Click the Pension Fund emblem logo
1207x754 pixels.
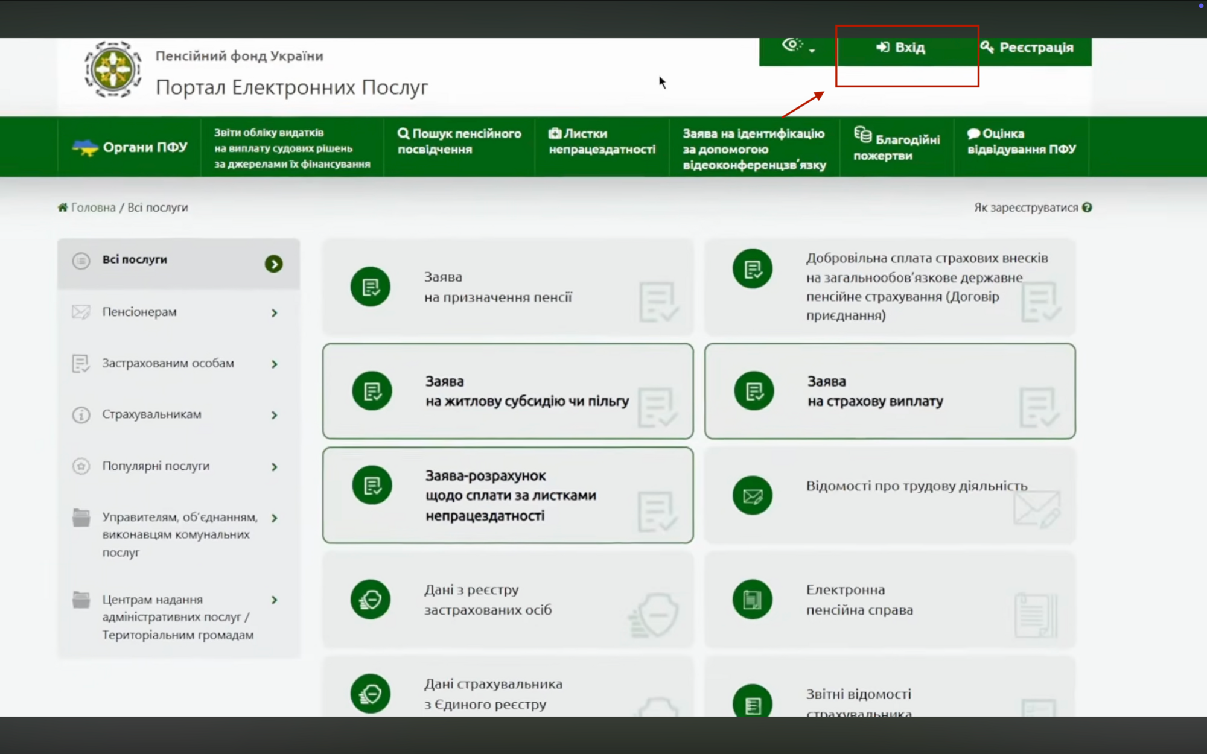click(x=113, y=69)
